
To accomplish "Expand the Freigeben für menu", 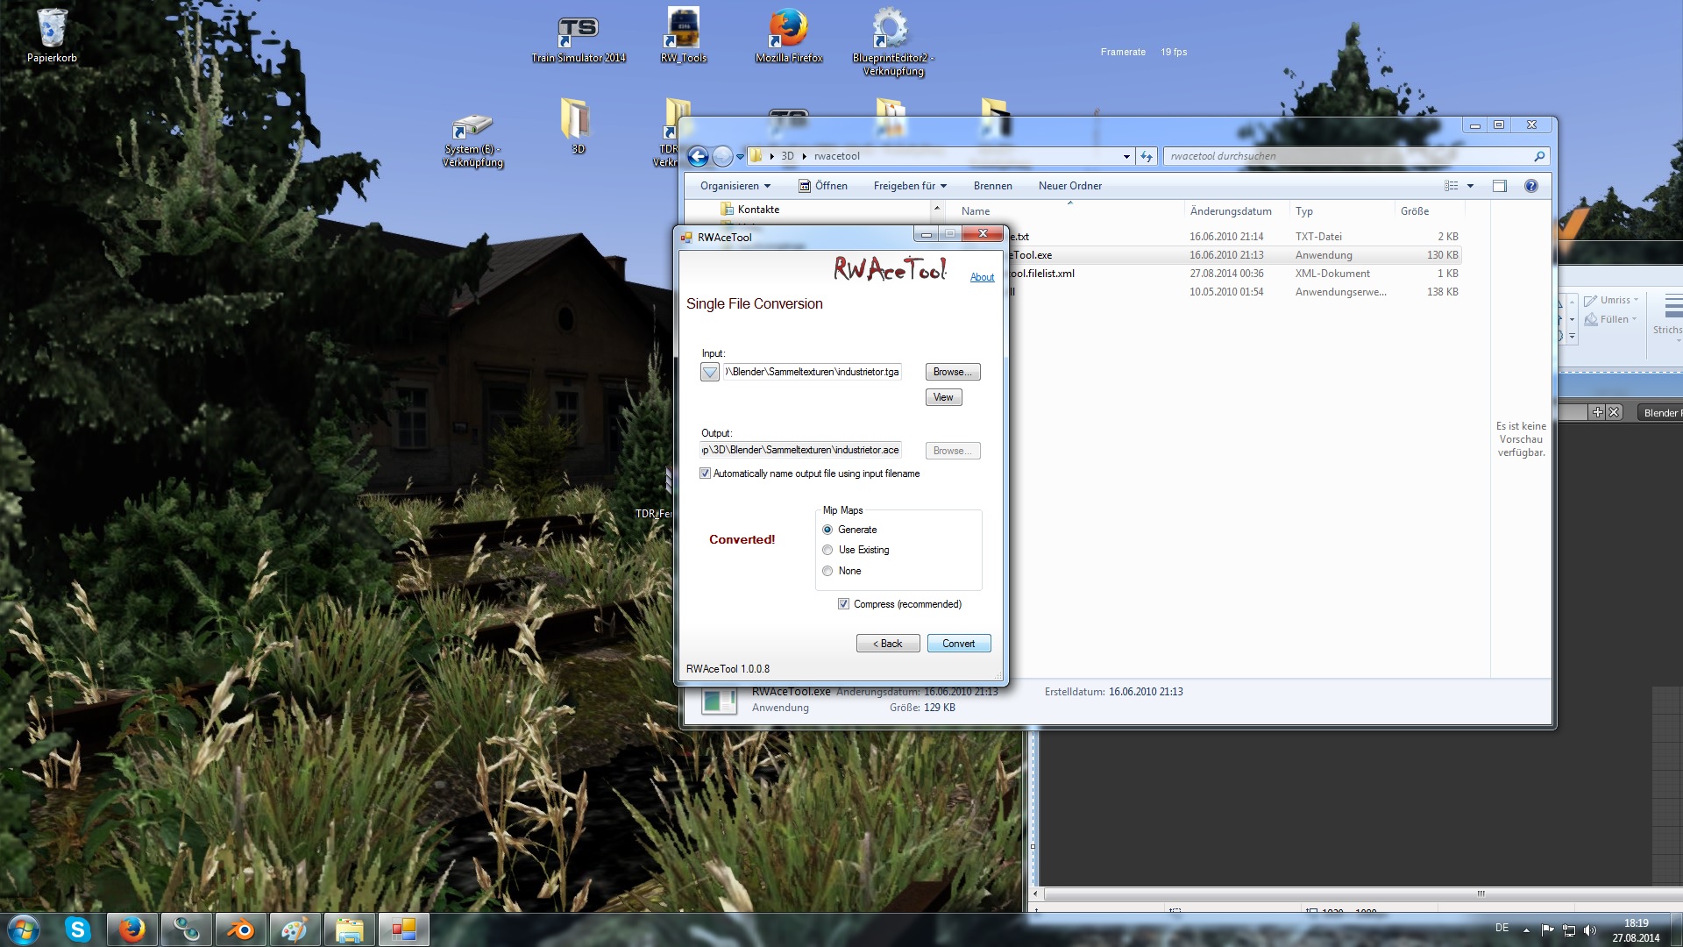I will (910, 186).
